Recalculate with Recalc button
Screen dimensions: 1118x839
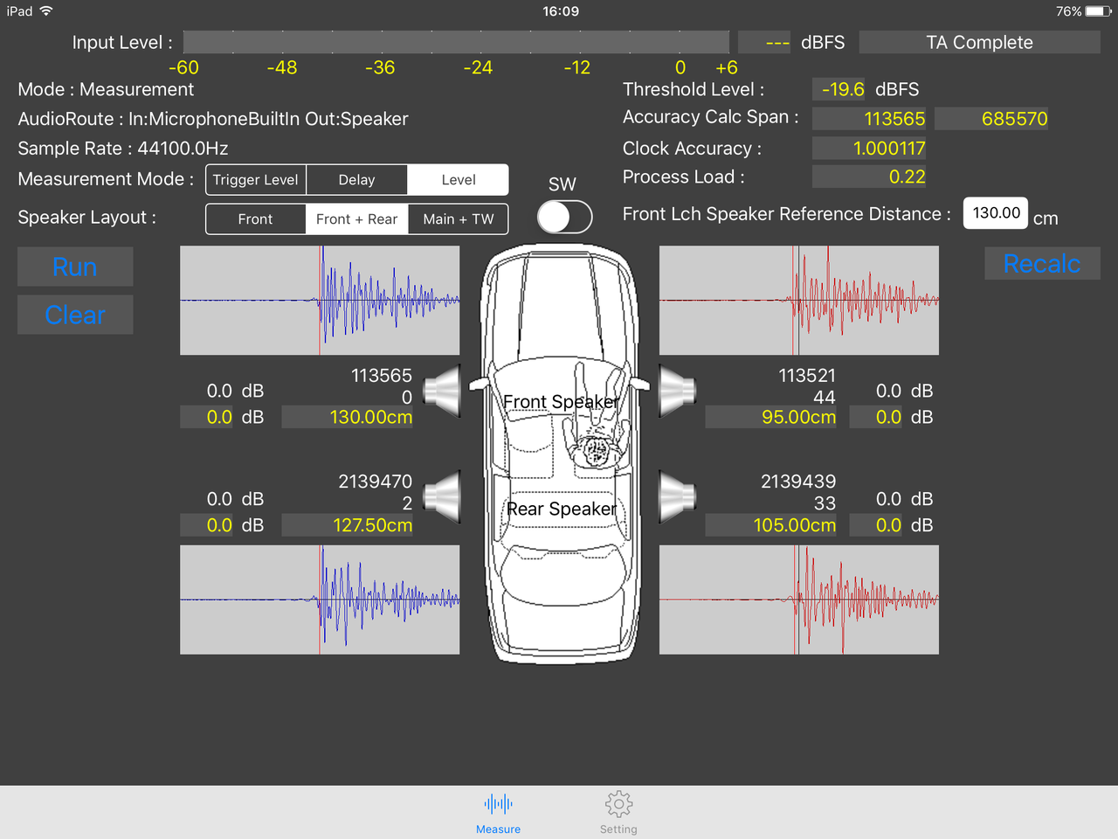tap(1042, 264)
